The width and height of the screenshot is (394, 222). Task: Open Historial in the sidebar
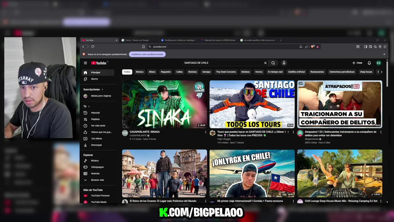(98, 113)
